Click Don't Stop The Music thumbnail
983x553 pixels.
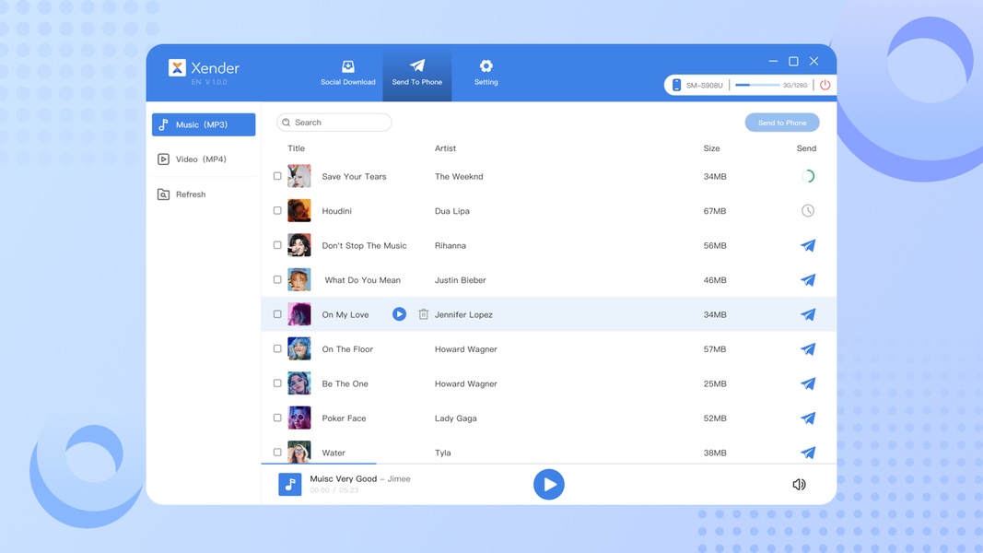299,245
